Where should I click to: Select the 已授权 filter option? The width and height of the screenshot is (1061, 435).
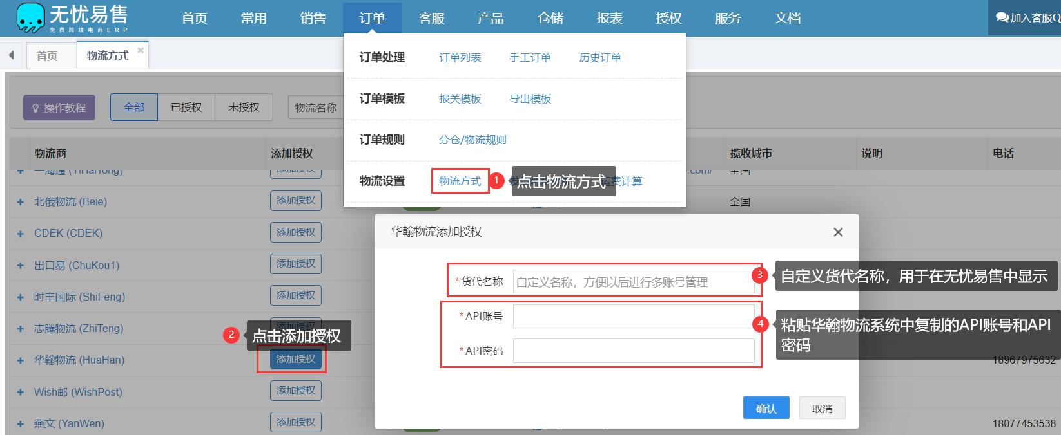[186, 107]
